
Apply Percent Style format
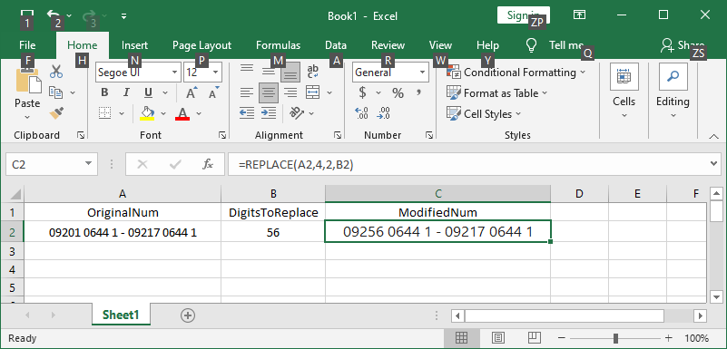pyautogui.click(x=398, y=92)
